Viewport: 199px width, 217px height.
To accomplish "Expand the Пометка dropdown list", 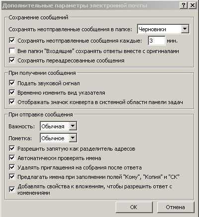I will click(x=72, y=138).
